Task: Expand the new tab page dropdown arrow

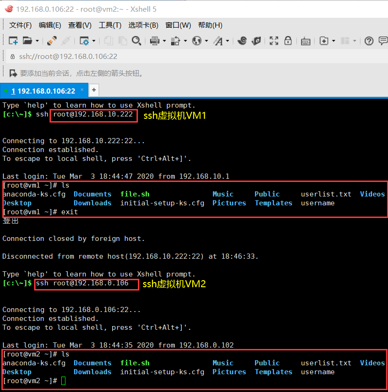Action: click(x=333, y=41)
